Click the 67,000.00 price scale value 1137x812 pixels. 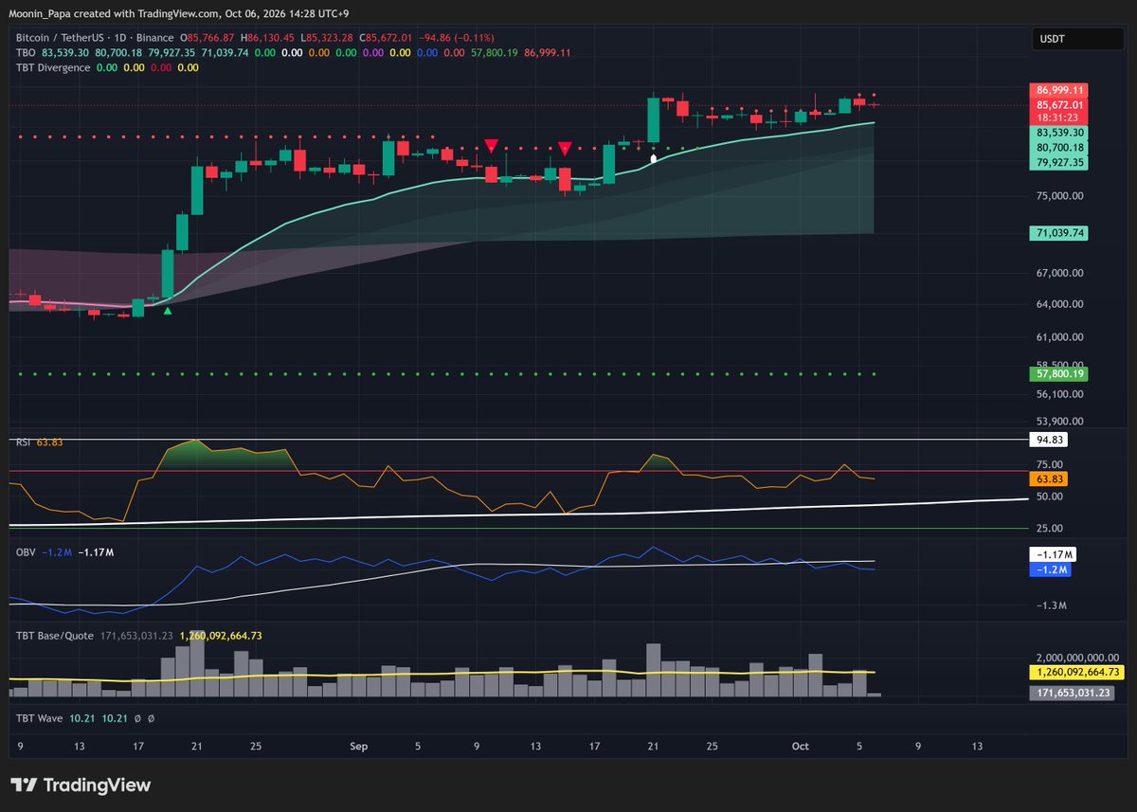1060,274
